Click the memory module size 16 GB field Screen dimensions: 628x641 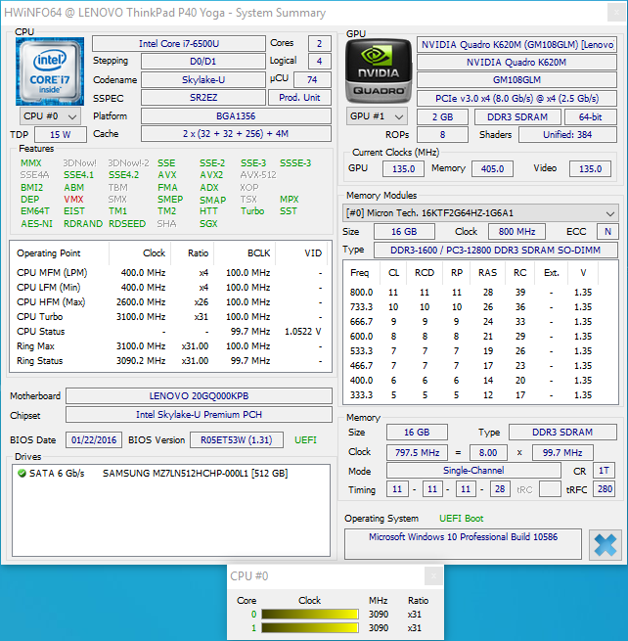(x=404, y=232)
